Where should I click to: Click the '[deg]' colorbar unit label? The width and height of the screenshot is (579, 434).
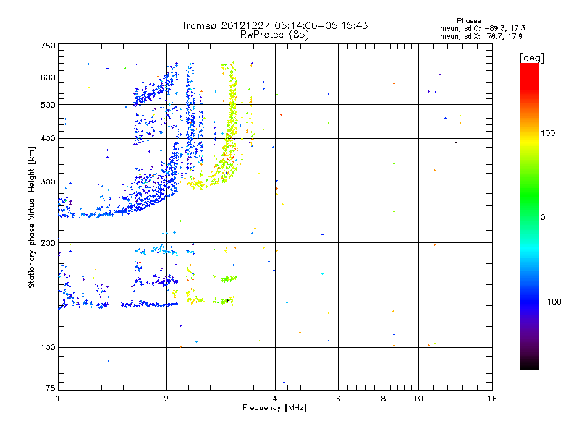tap(531, 58)
